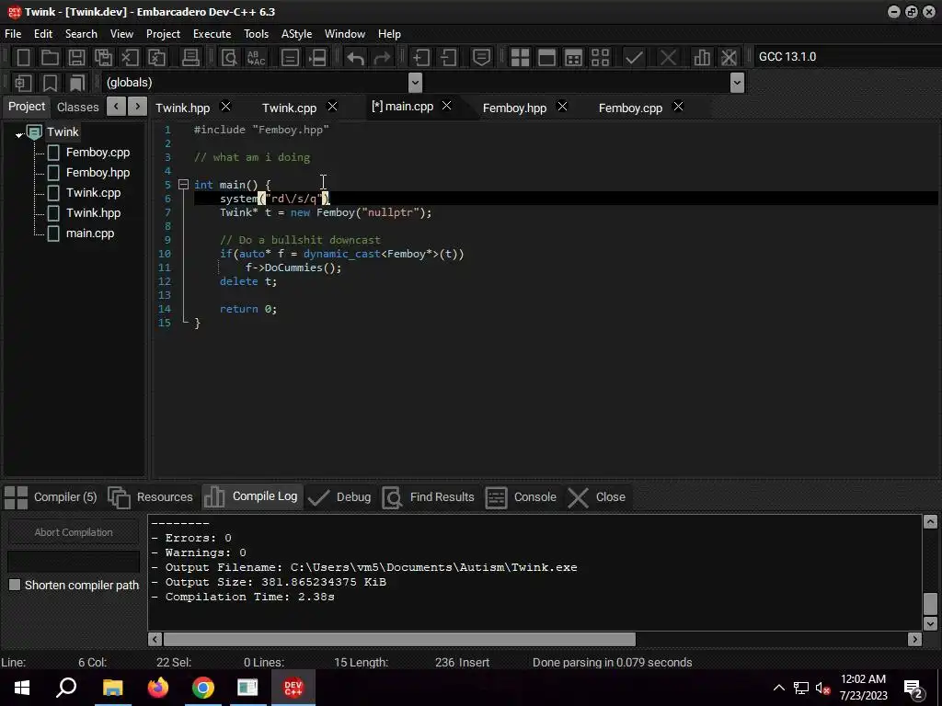This screenshot has width=942, height=706.
Task: Click the Compile & Run icon
Action: pyautogui.click(x=573, y=58)
